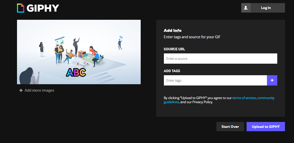Open the terms of service link
This screenshot has width=294, height=143.
pyautogui.click(x=244, y=98)
